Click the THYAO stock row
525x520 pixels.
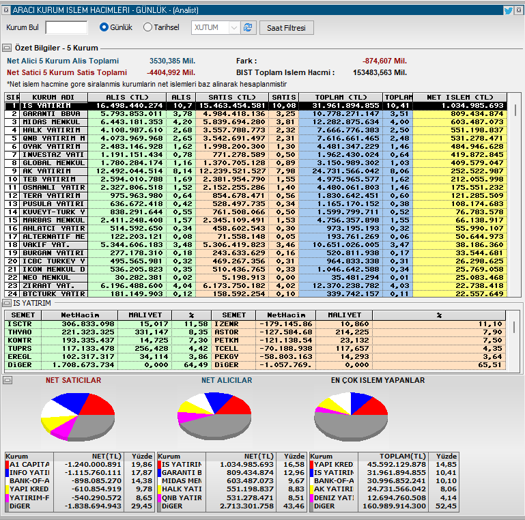(x=108, y=332)
